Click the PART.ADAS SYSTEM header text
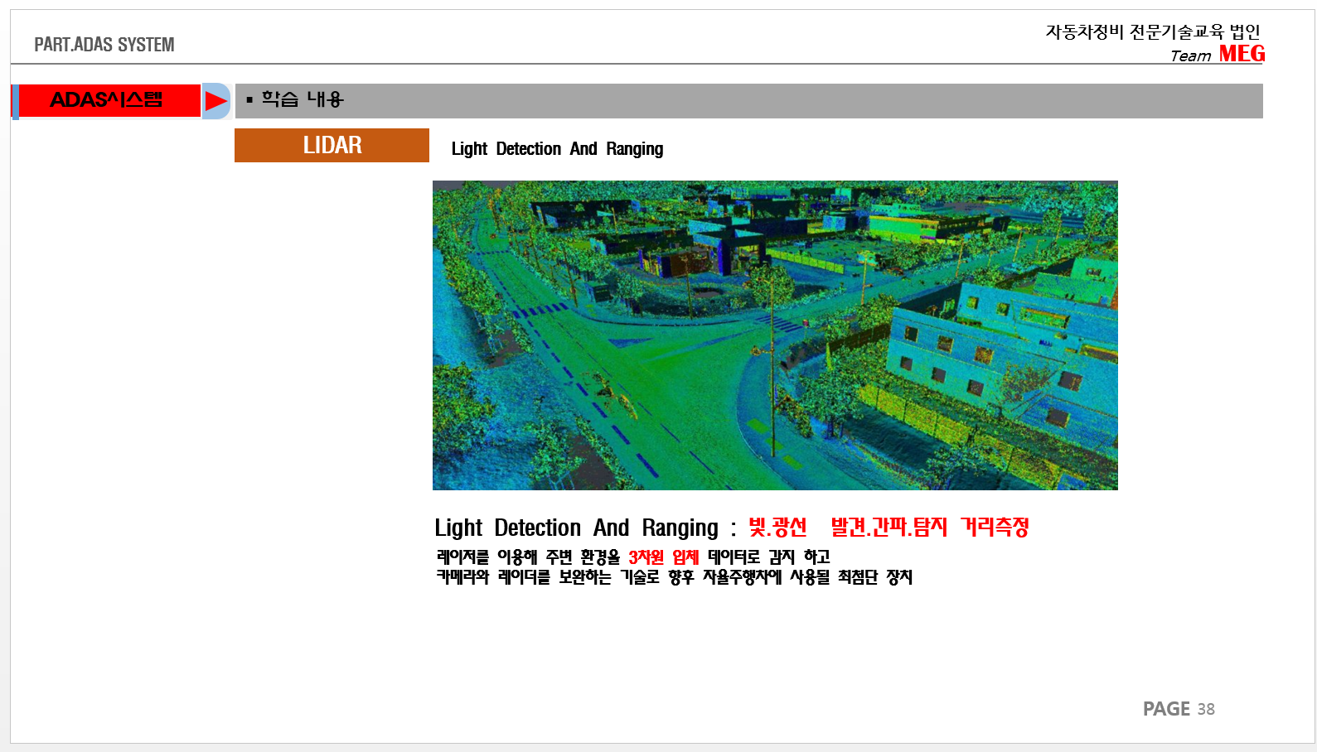 click(104, 45)
